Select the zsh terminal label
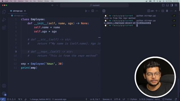Viewport: 180px width, 101px height. pyautogui.click(x=151, y=11)
